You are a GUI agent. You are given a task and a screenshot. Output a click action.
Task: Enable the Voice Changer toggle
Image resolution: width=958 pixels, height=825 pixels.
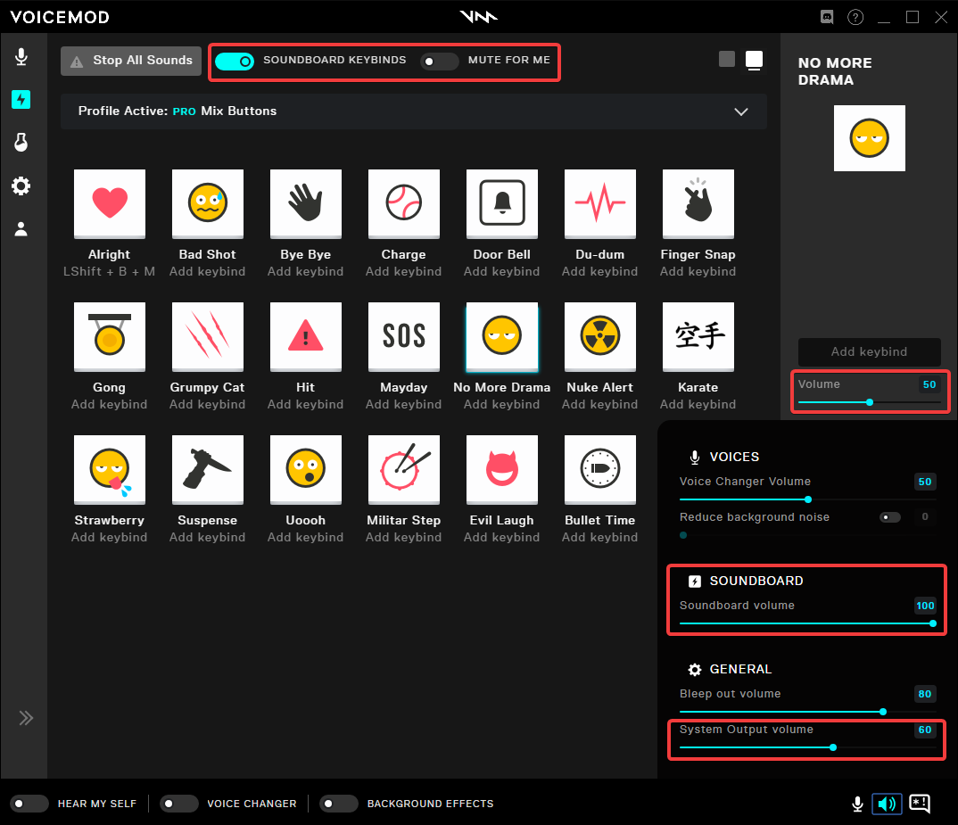tap(179, 804)
